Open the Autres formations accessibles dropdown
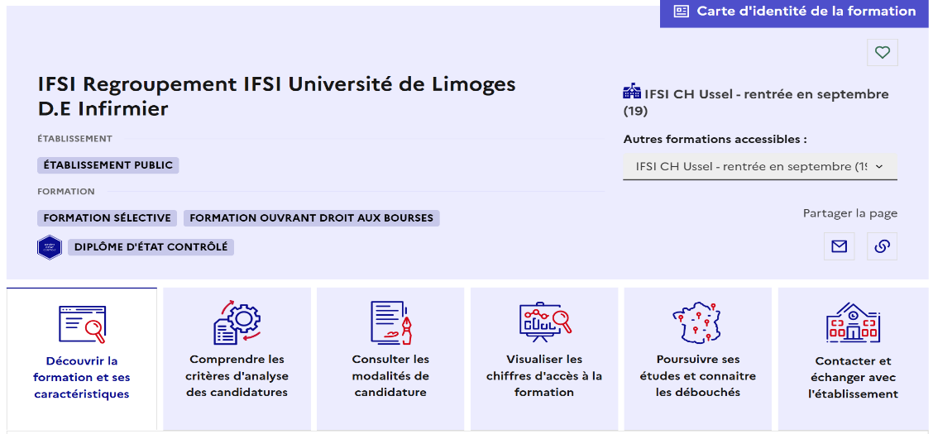 (x=751, y=166)
